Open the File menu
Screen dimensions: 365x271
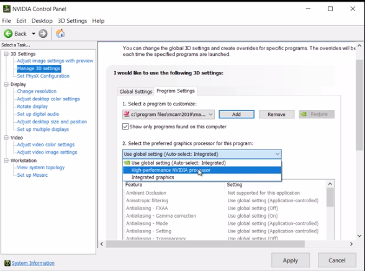tap(6, 21)
